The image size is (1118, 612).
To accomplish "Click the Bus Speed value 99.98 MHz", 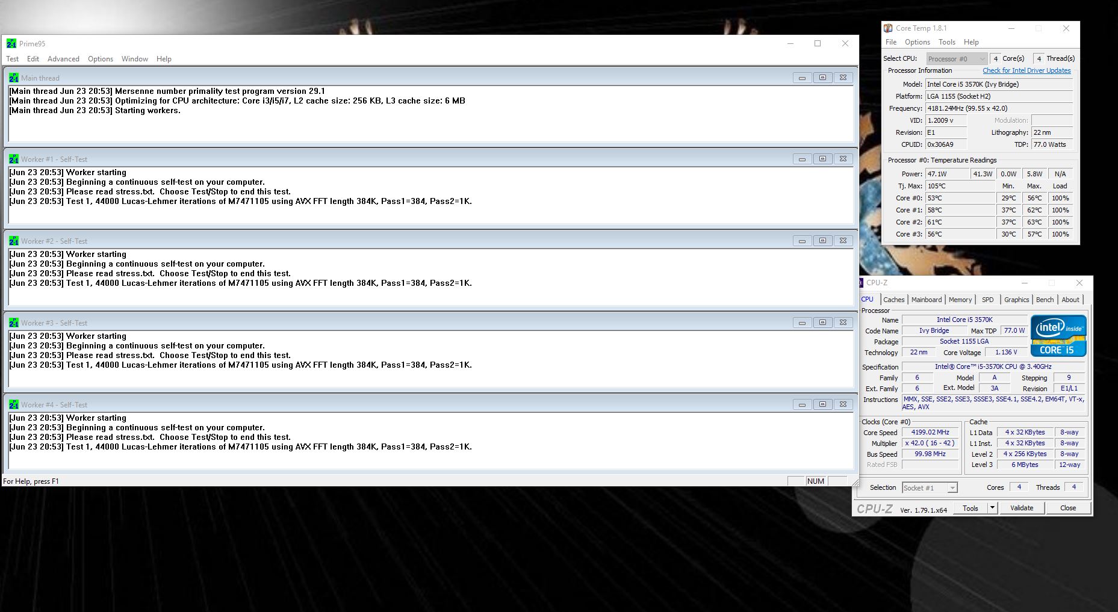I will point(930,454).
